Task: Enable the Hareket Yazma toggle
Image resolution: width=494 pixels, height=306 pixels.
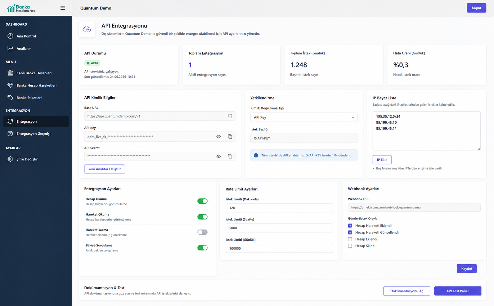Action: 202,232
